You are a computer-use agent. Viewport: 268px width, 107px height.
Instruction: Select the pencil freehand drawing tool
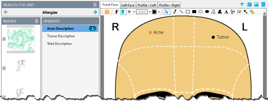tap(175, 12)
